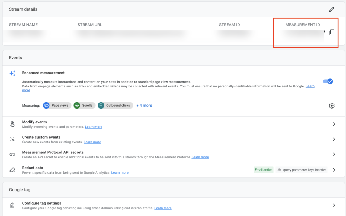
Task: Open Enhanced measurement settings gear
Action: pyautogui.click(x=332, y=106)
